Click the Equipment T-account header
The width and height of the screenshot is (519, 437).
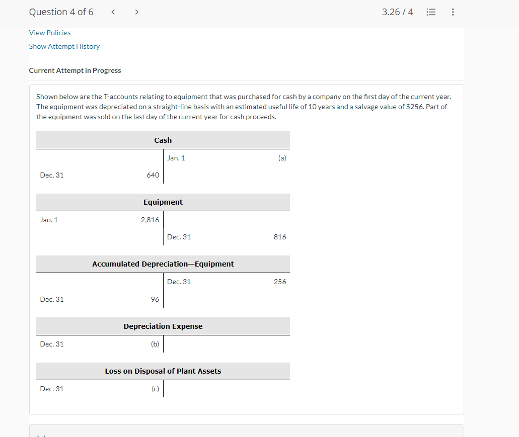point(163,202)
